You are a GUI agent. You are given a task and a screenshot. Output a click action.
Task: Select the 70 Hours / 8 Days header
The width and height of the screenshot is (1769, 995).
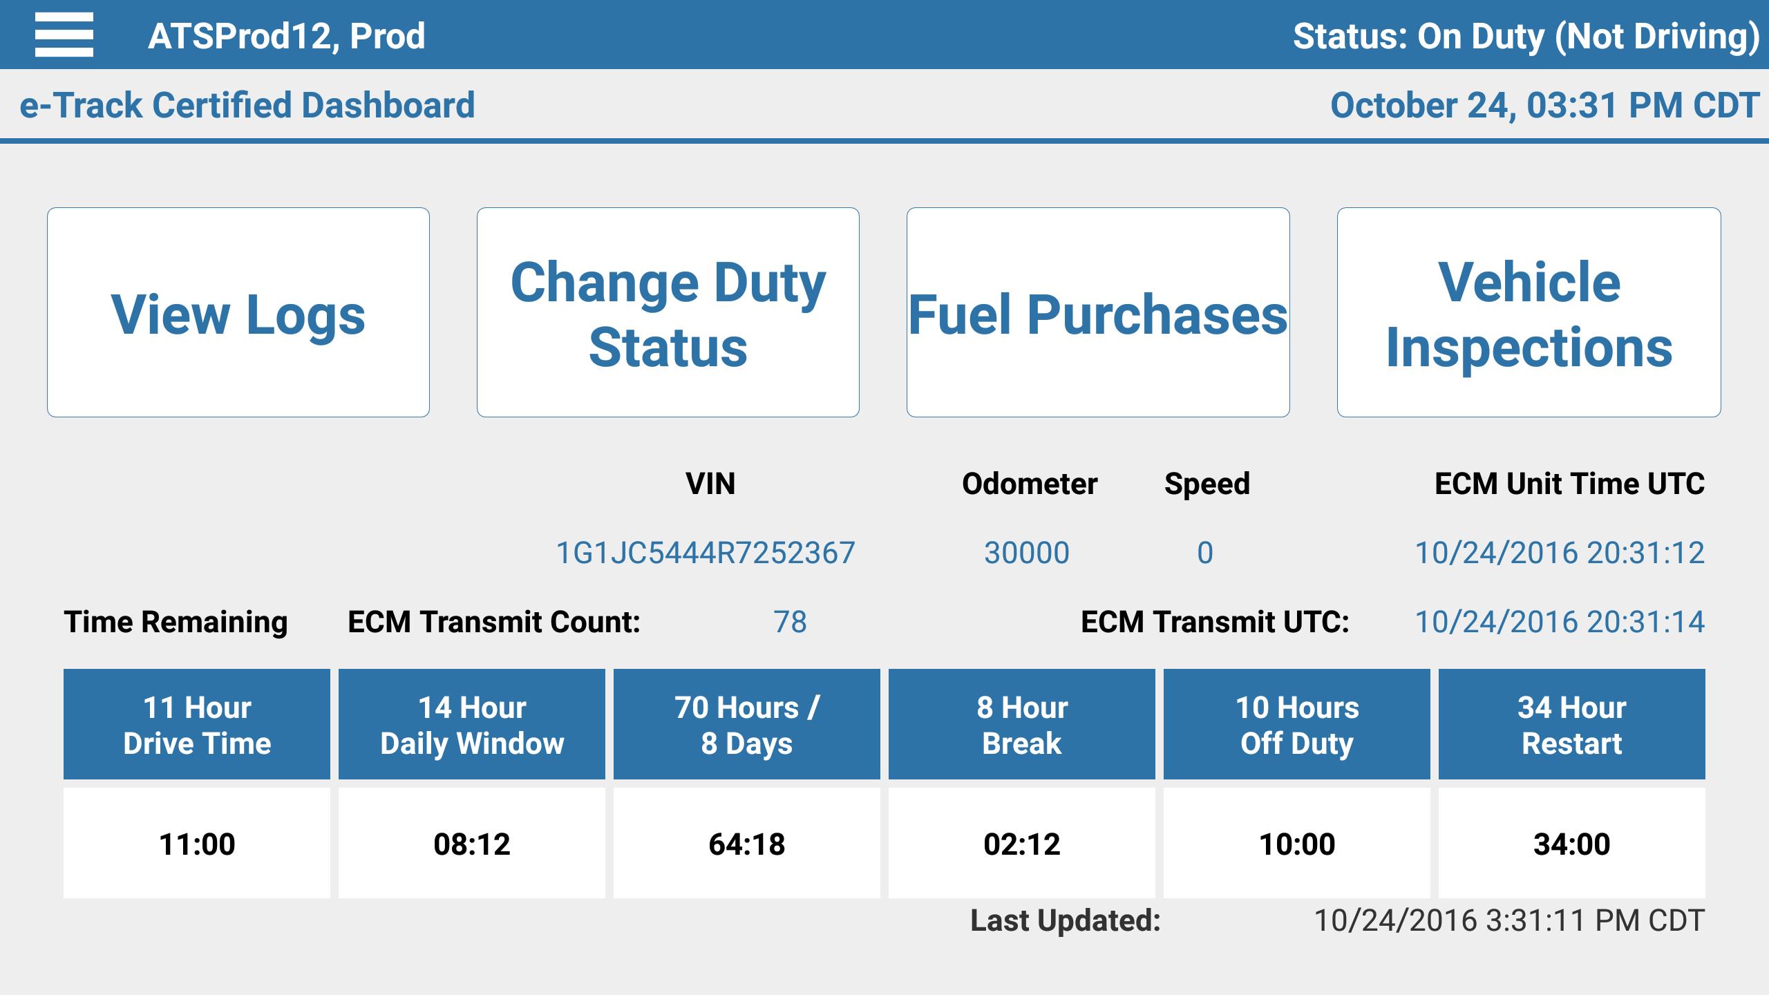pyautogui.click(x=746, y=723)
